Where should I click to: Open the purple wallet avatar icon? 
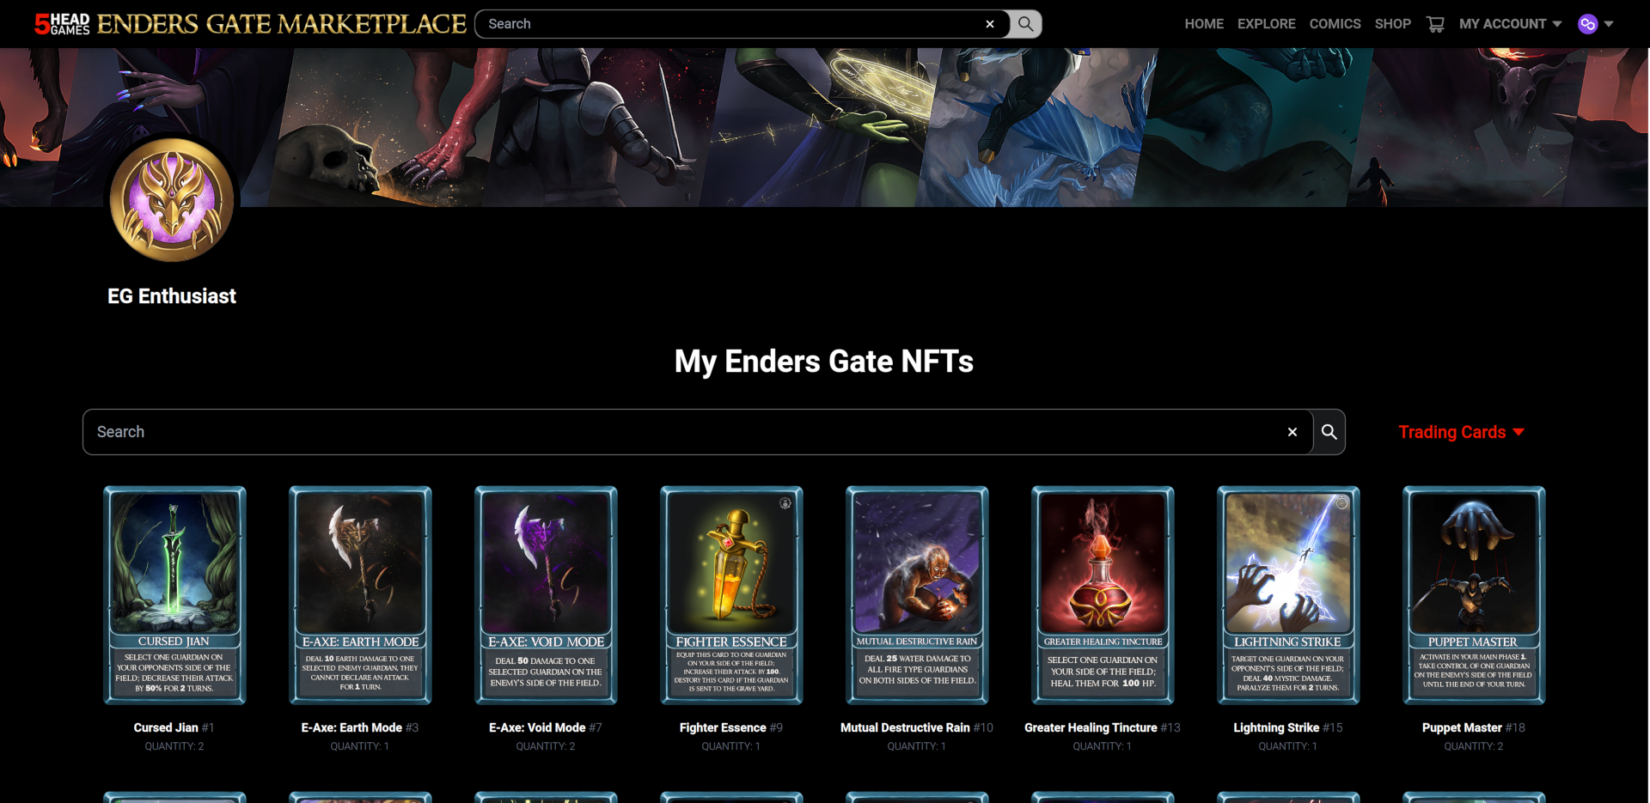click(x=1587, y=24)
